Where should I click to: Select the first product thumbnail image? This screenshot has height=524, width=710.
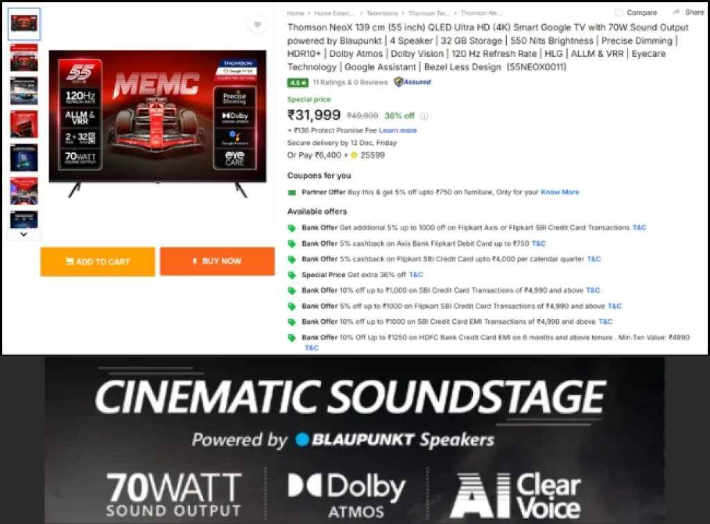click(x=24, y=24)
